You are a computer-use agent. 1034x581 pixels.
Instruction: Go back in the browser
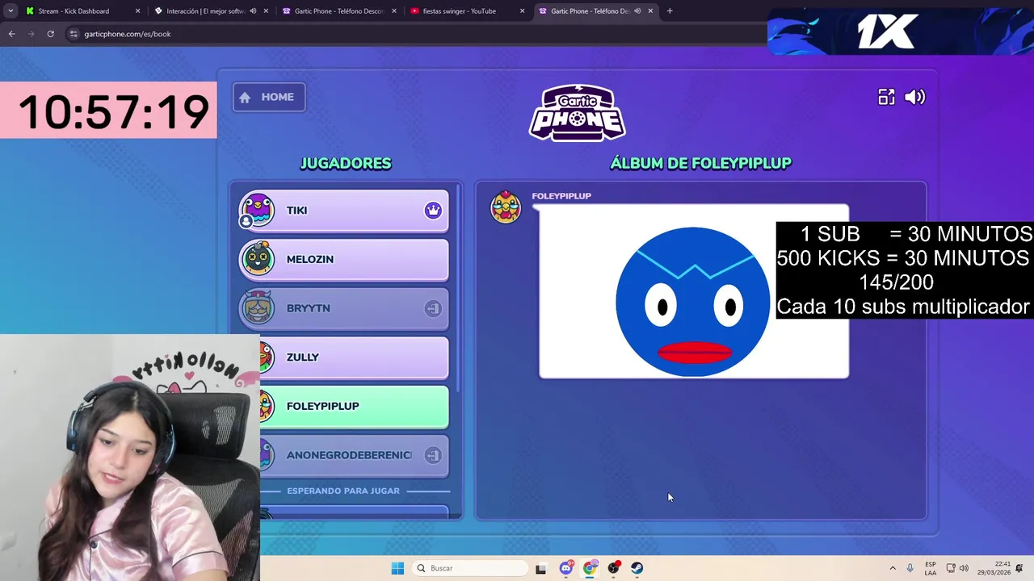click(x=11, y=34)
